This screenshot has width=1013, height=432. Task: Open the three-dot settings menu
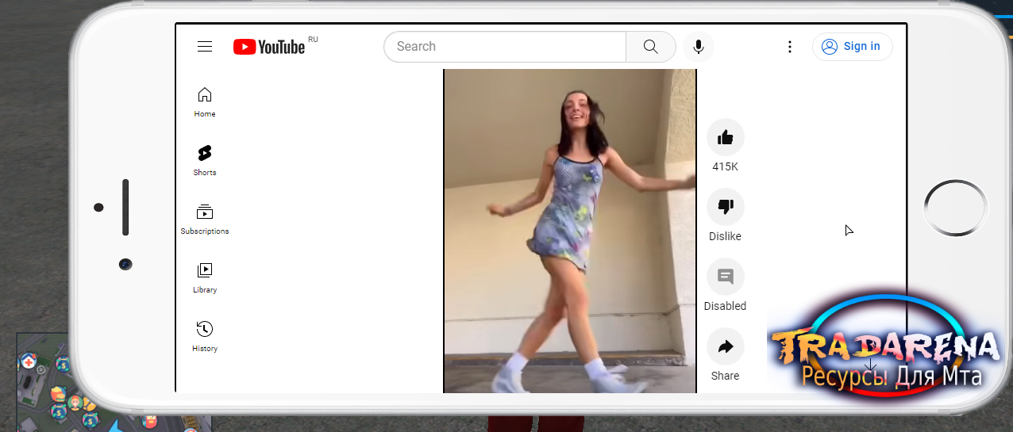pos(789,47)
